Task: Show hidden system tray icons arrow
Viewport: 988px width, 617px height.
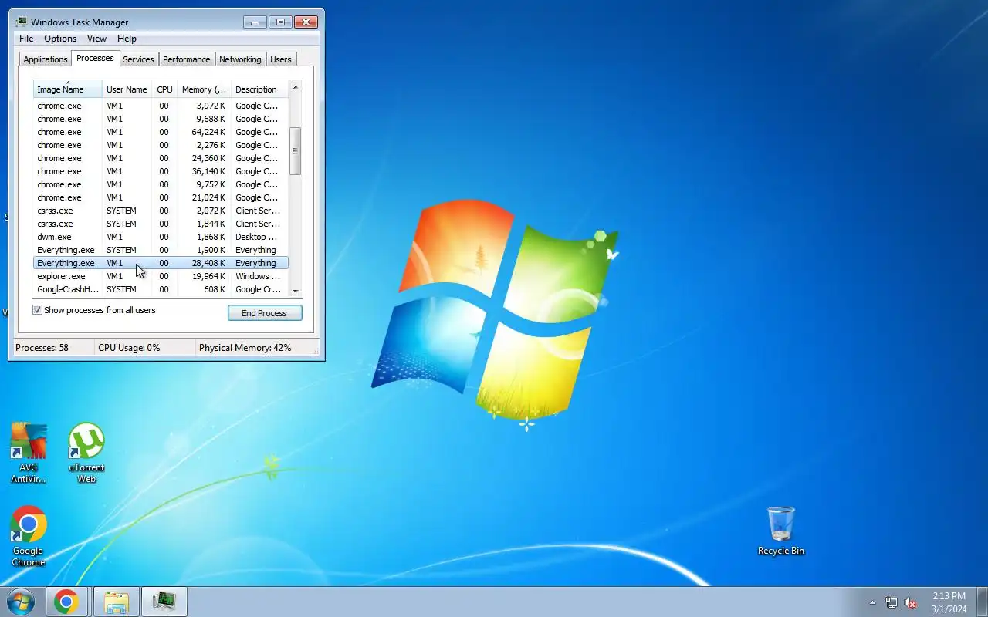Action: pyautogui.click(x=872, y=602)
